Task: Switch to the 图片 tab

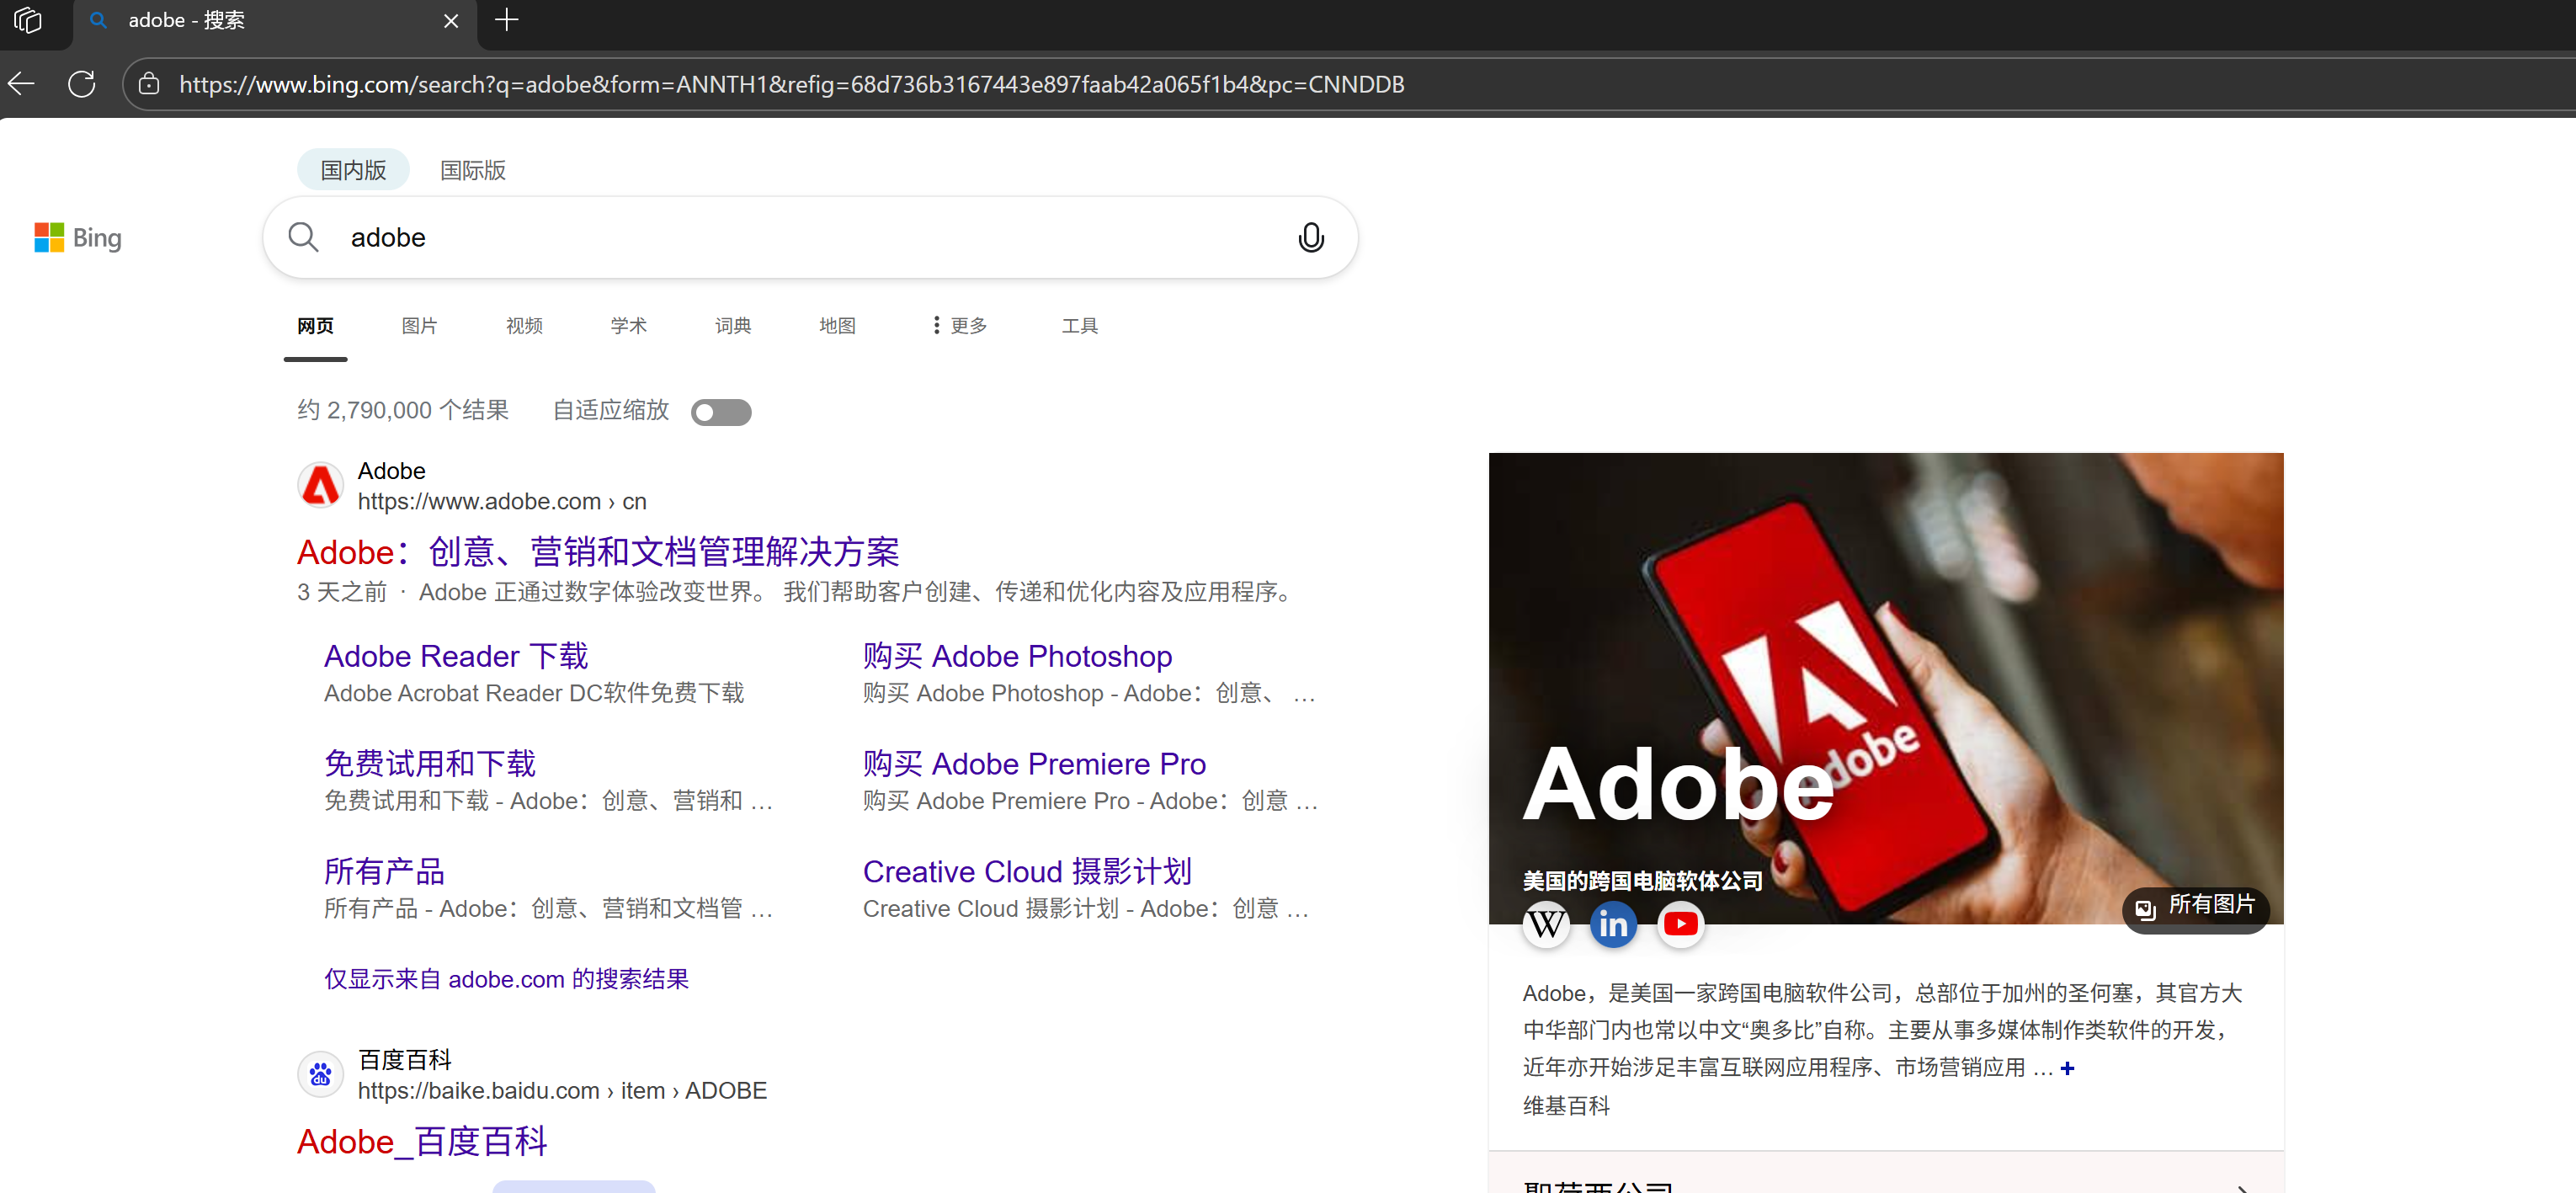Action: (419, 326)
